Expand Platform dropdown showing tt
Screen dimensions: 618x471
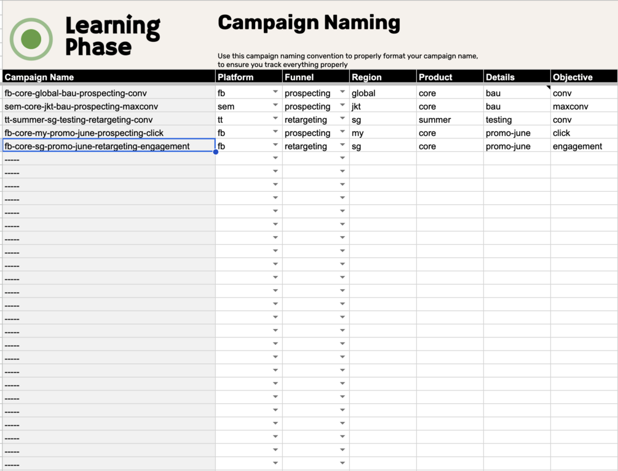[x=275, y=118]
